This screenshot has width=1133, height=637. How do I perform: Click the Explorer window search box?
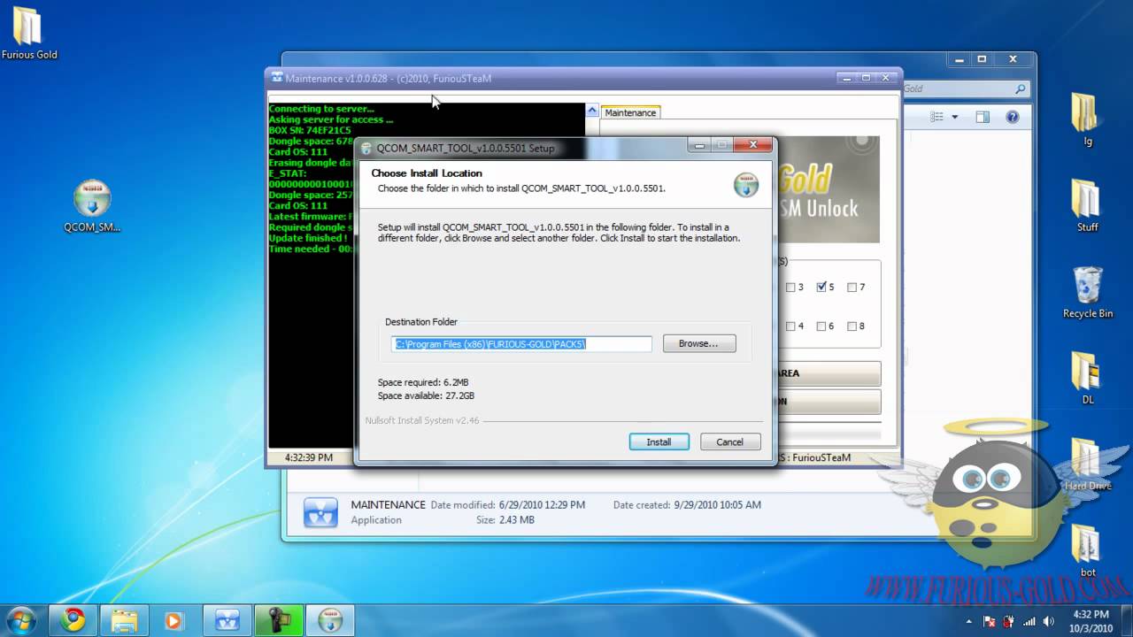point(965,88)
